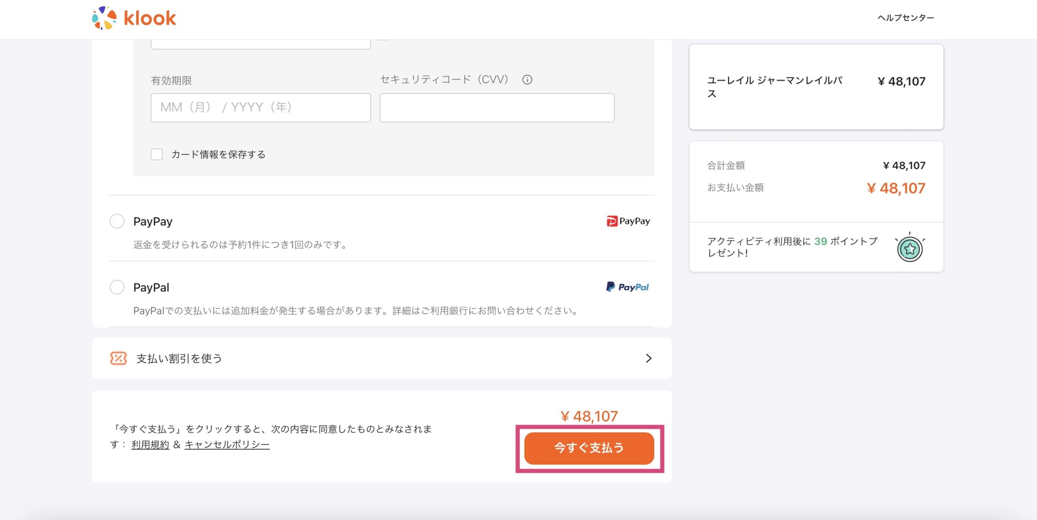Open the Klook logo home link
The height and width of the screenshot is (520, 1037).
[134, 18]
